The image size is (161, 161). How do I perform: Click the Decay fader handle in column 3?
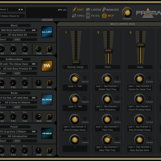point(141,45)
